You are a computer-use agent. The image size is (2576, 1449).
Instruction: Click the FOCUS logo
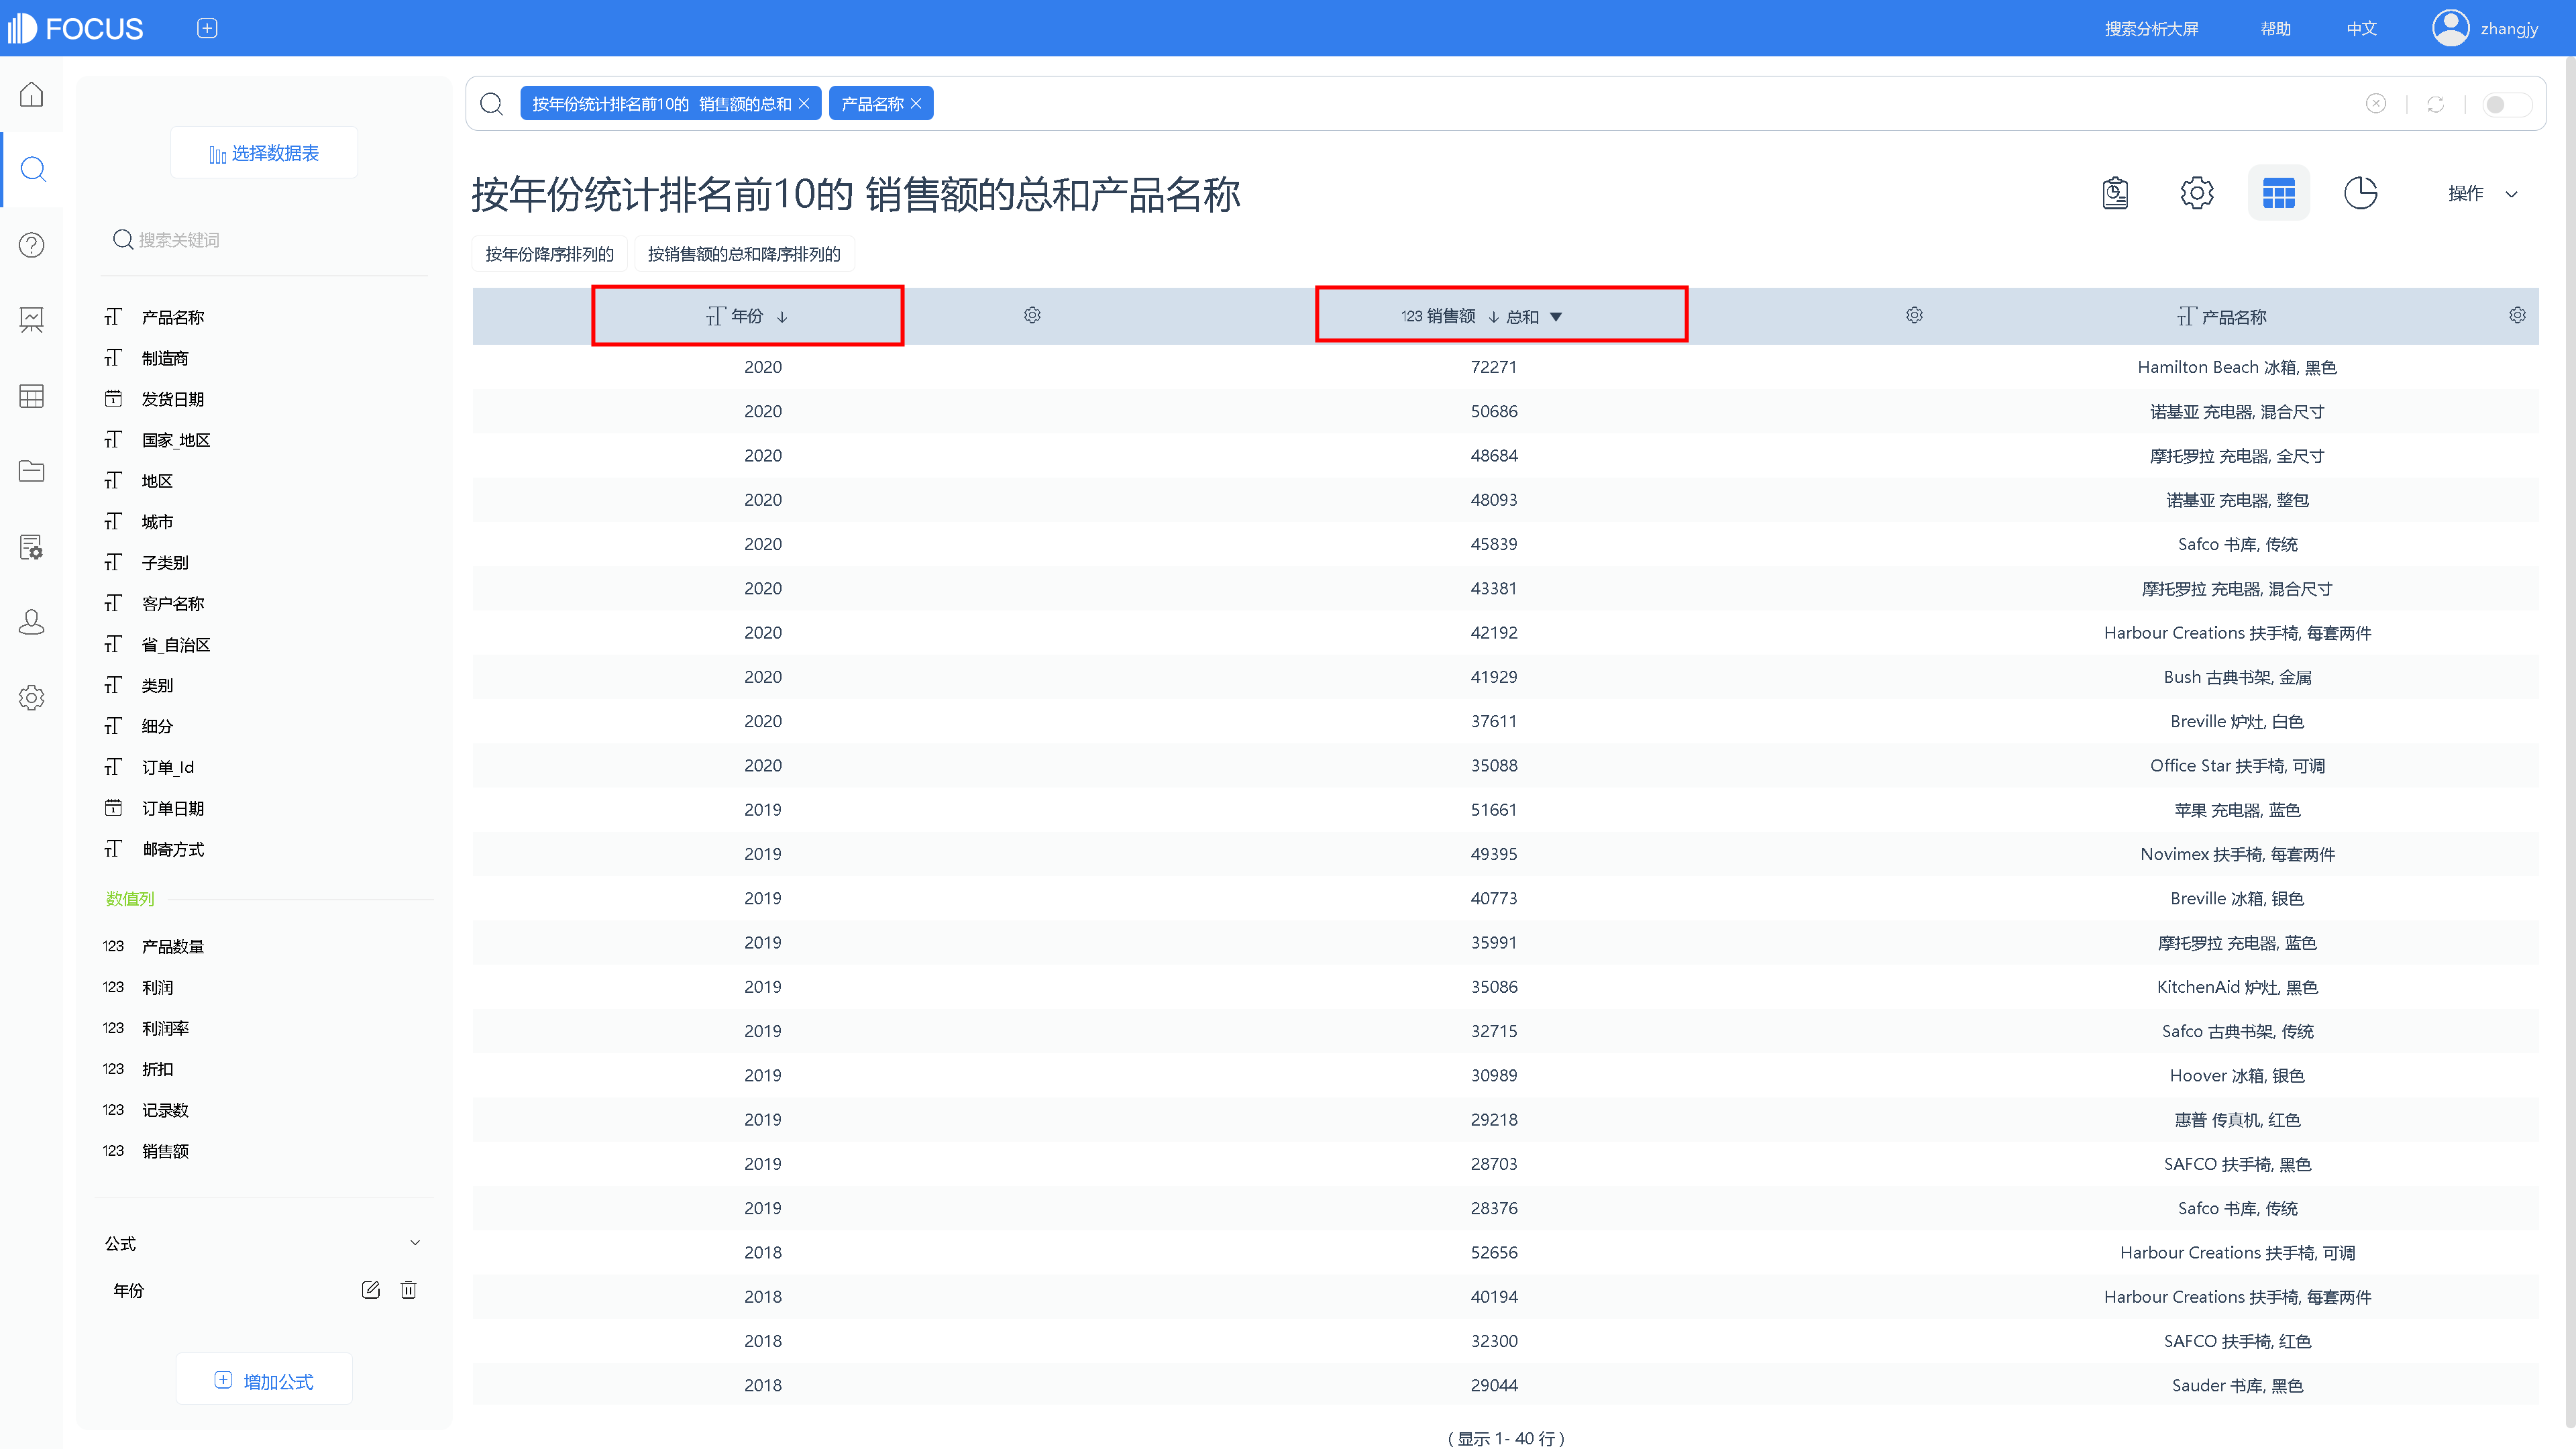[x=76, y=28]
